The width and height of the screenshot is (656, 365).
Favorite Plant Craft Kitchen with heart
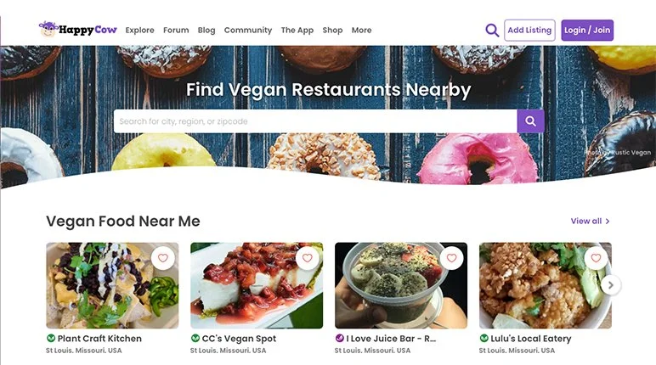[x=163, y=258]
